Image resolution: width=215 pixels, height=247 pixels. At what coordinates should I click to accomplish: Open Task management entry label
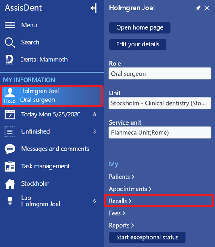[46, 166]
